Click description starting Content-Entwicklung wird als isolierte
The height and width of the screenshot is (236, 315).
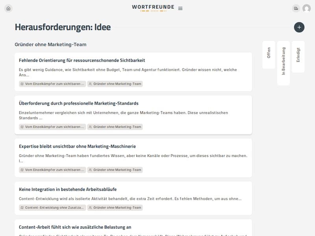[x=130, y=199]
